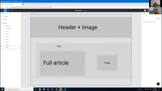This screenshot has height=91, width=162.
Task: Select the Comment tool
Action: (x=12, y=10)
